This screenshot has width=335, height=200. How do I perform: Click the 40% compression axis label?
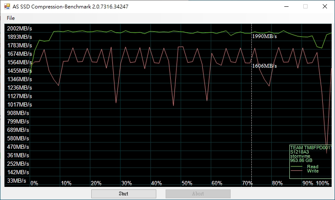(156, 184)
